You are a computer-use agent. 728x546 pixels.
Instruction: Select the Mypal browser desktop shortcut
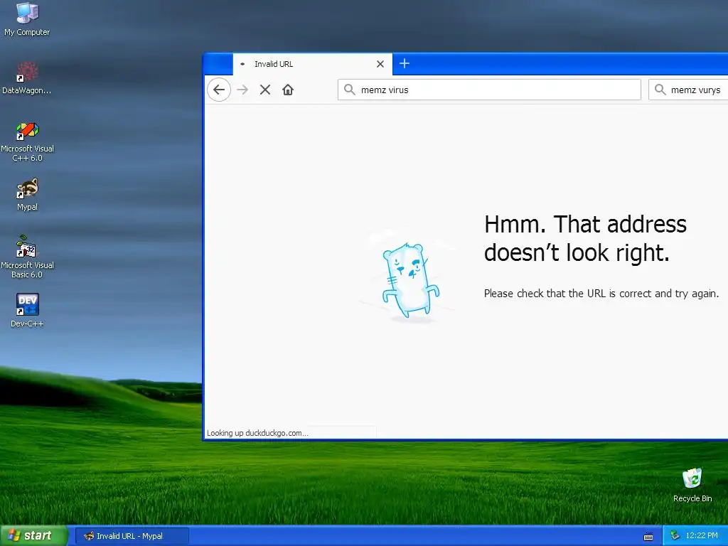click(27, 195)
